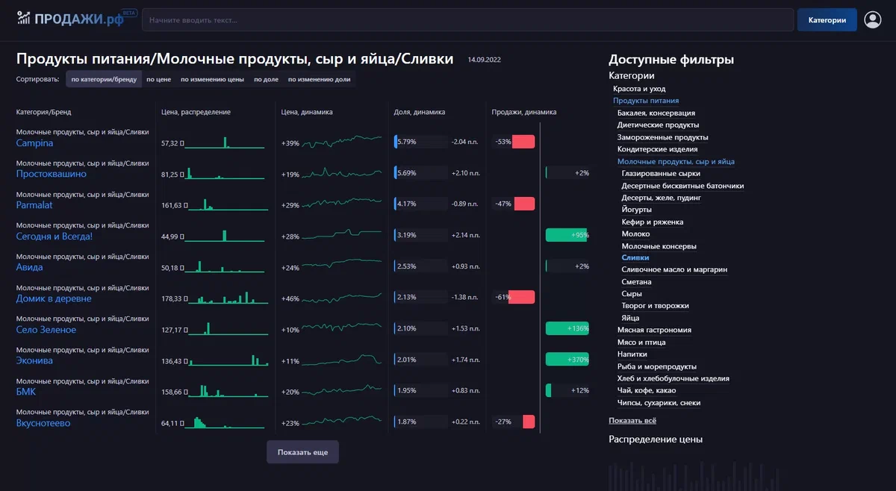The image size is (896, 491).
Task: Select Десертные бисквитные батончики filter
Action: pos(682,186)
